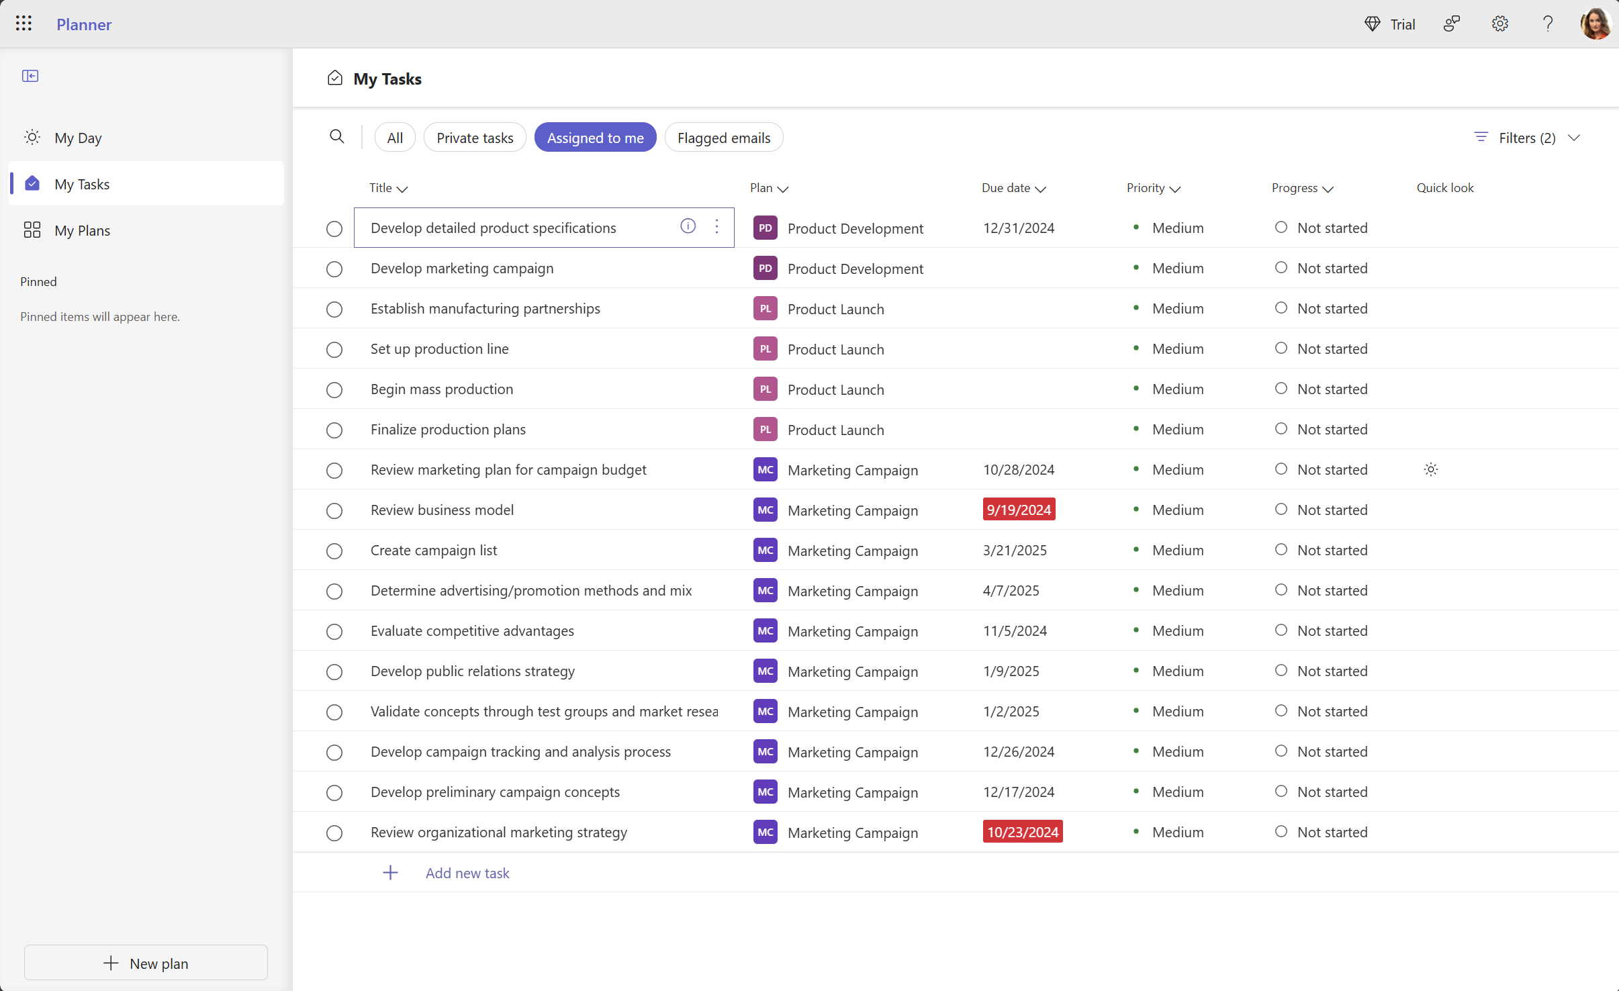Toggle checkbox for Review business model task

coord(333,510)
